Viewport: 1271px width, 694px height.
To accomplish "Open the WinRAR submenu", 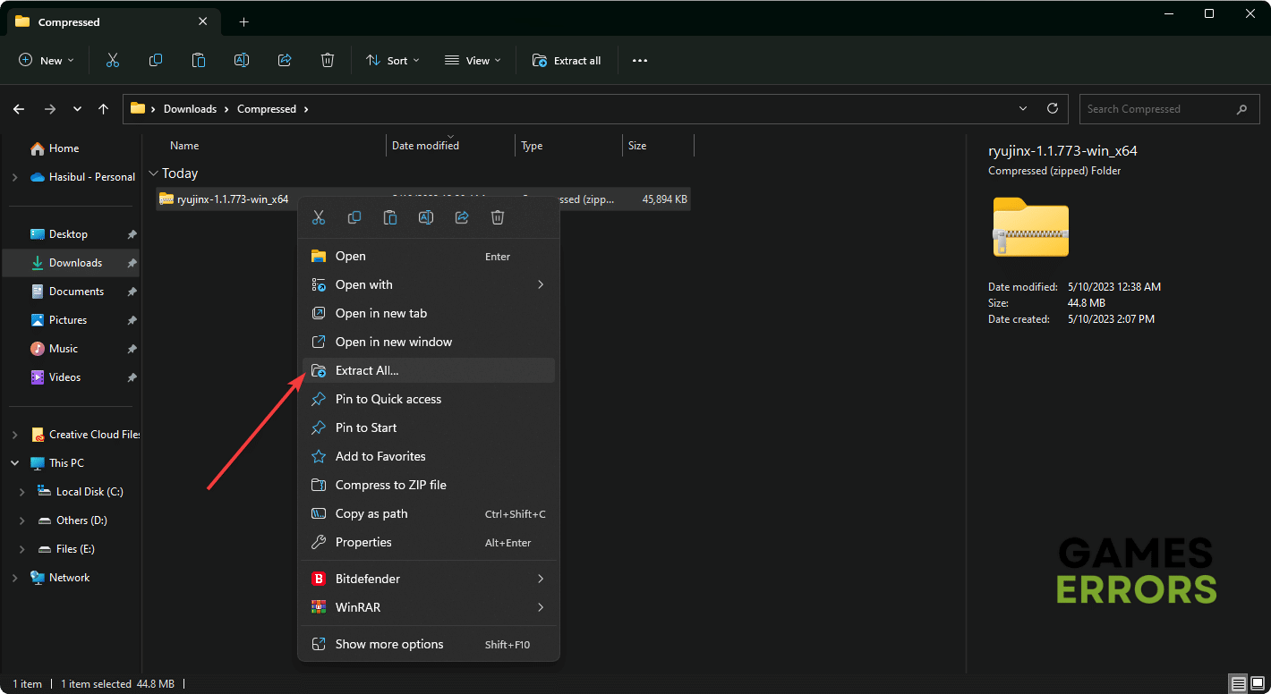I will 358,607.
